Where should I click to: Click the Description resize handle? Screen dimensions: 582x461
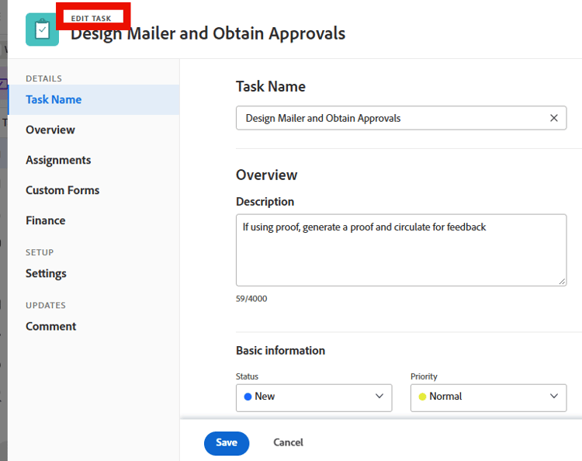(562, 282)
